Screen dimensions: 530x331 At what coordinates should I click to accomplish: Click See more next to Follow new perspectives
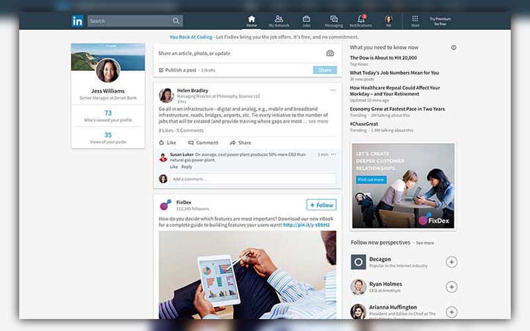(425, 243)
